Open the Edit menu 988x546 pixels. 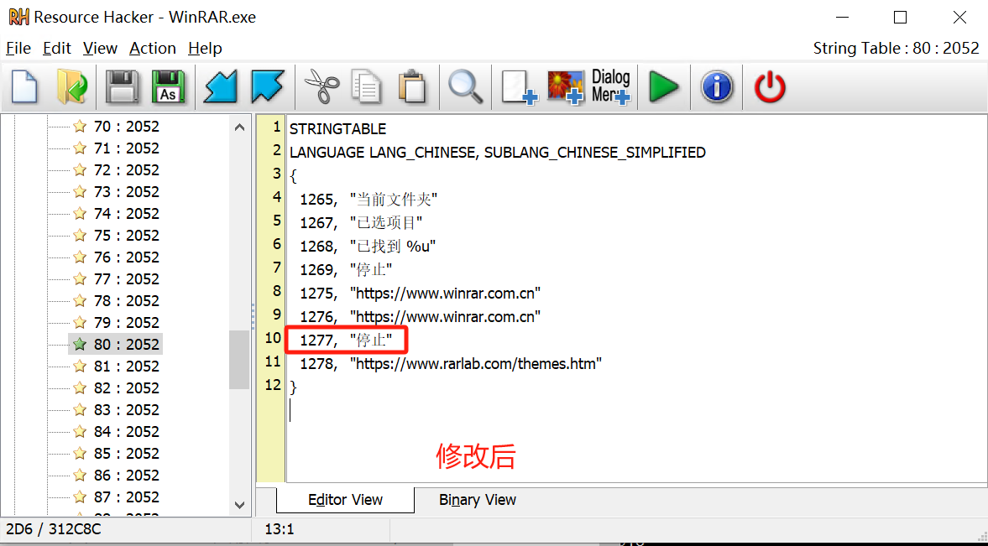coord(57,49)
